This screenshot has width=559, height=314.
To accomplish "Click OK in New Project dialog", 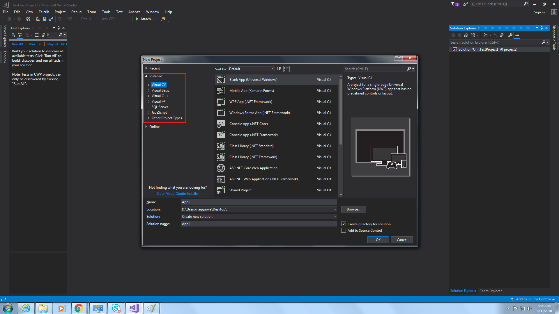I will coord(378,240).
